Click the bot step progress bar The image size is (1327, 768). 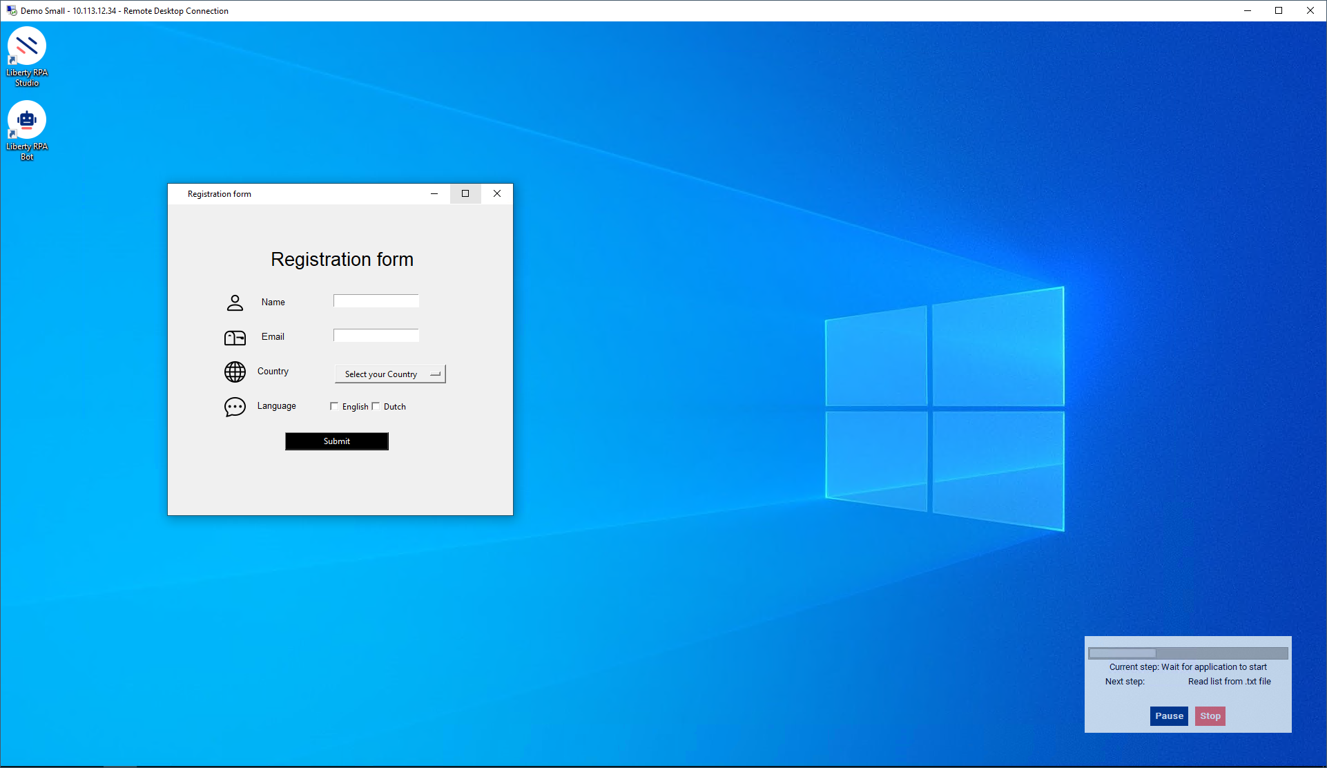(1188, 653)
